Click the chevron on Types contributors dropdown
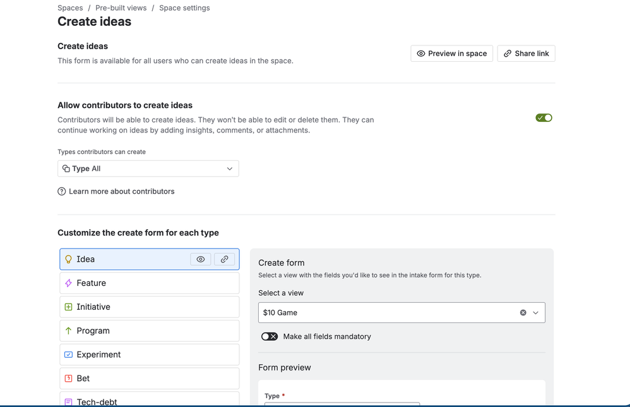The image size is (630, 407). coord(229,168)
